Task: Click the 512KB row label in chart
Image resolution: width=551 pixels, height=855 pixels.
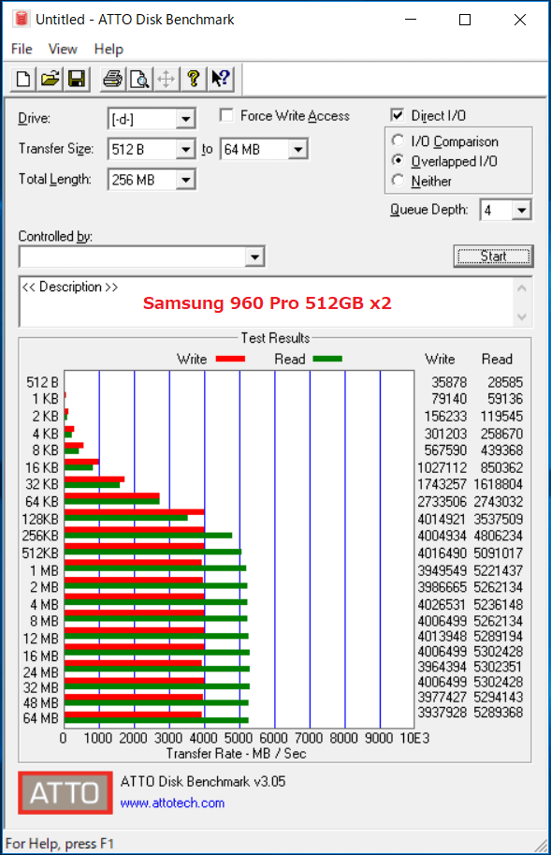Action: pos(39,553)
